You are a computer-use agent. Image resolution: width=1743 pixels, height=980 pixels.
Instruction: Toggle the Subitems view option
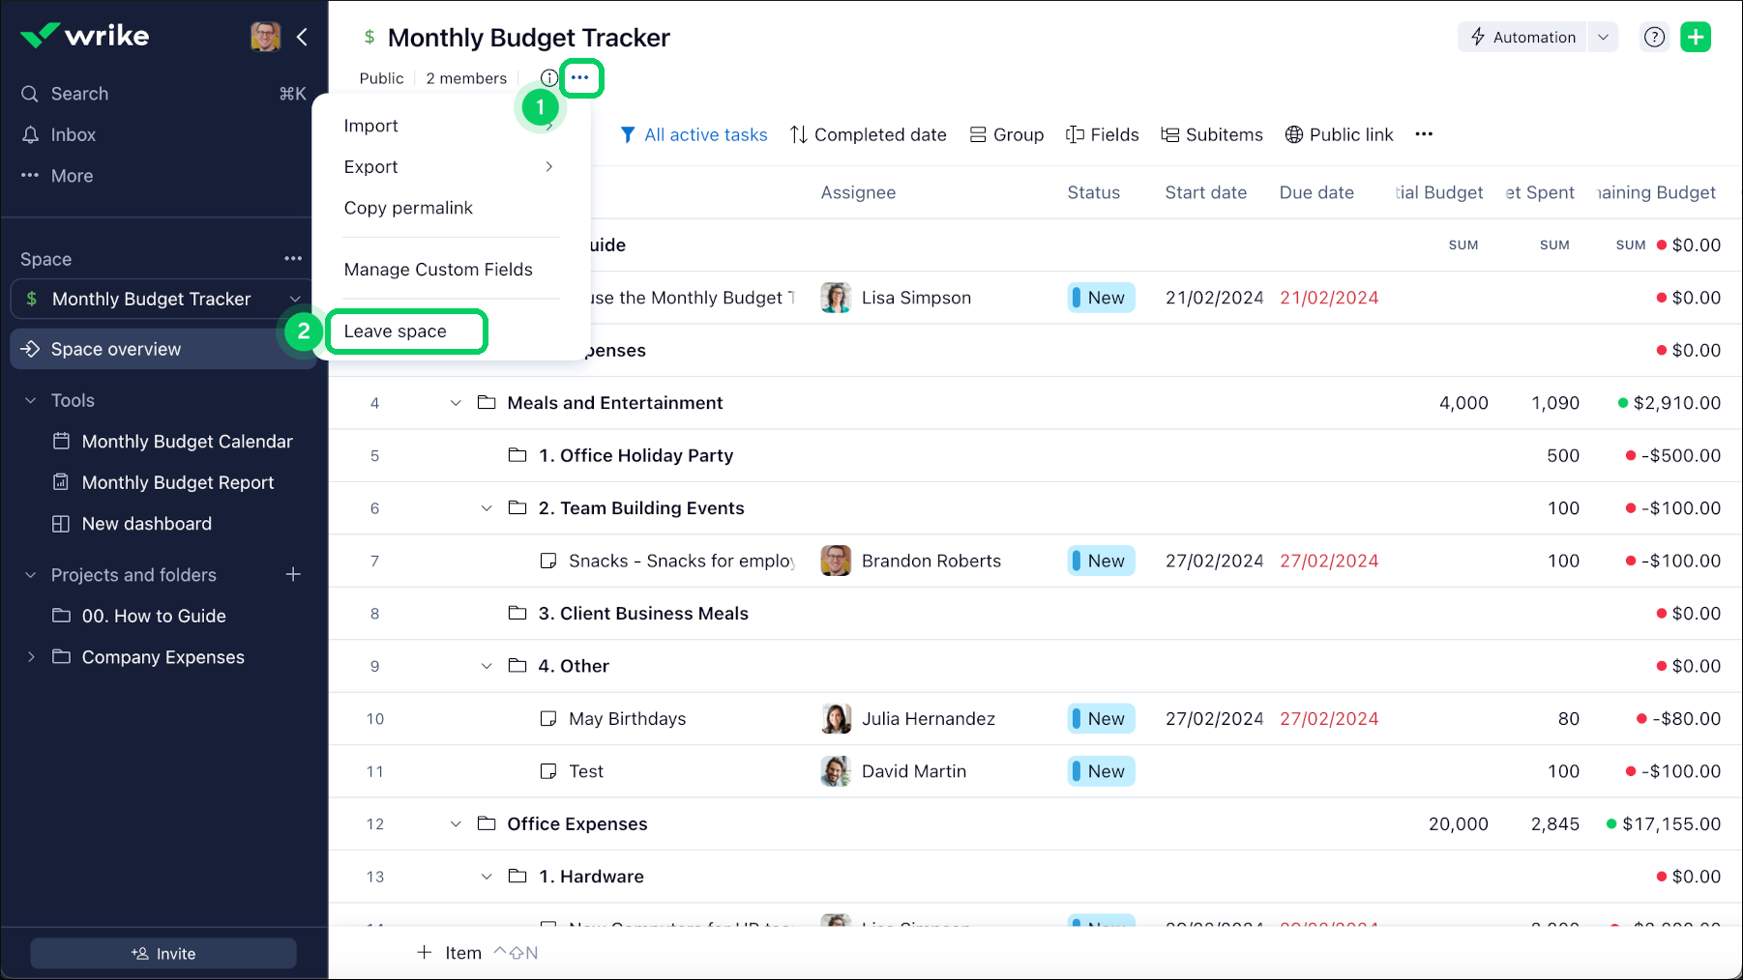point(1212,135)
